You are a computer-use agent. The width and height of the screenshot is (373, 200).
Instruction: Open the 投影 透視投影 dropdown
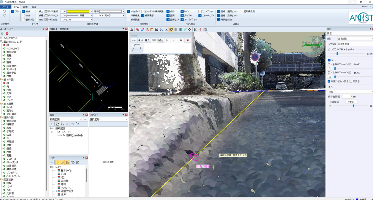point(355,39)
